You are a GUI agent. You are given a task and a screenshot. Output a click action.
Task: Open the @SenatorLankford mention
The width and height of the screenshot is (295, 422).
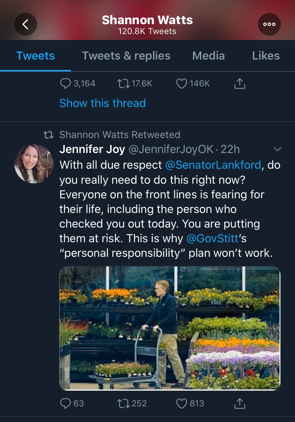tap(213, 165)
